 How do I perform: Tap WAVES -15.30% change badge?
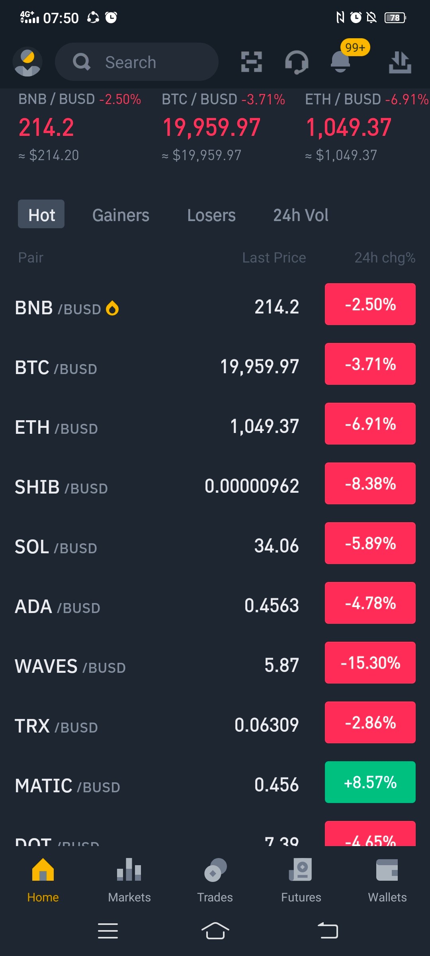click(370, 663)
